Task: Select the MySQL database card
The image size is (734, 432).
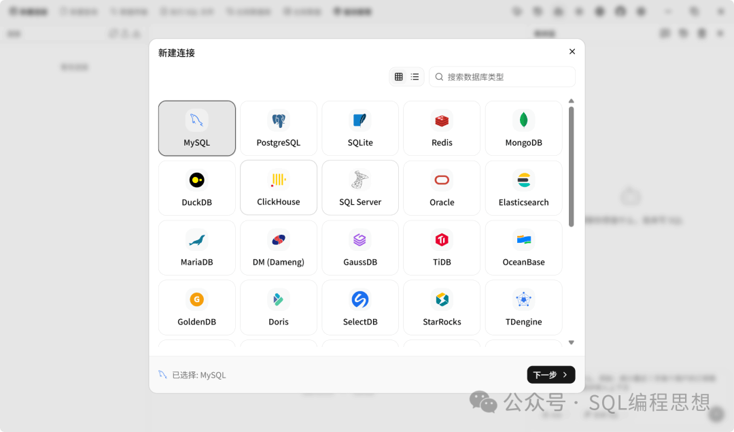Action: pos(196,129)
